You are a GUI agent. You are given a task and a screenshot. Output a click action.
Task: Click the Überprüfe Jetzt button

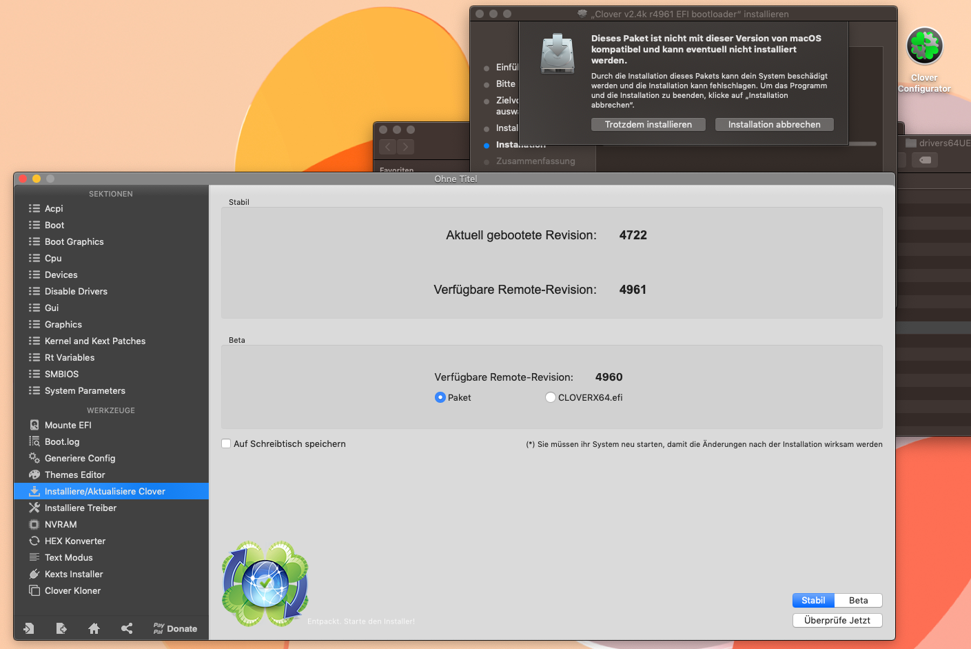click(837, 620)
